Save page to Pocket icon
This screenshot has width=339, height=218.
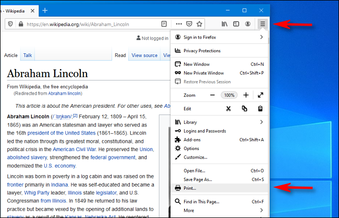[x=189, y=24]
